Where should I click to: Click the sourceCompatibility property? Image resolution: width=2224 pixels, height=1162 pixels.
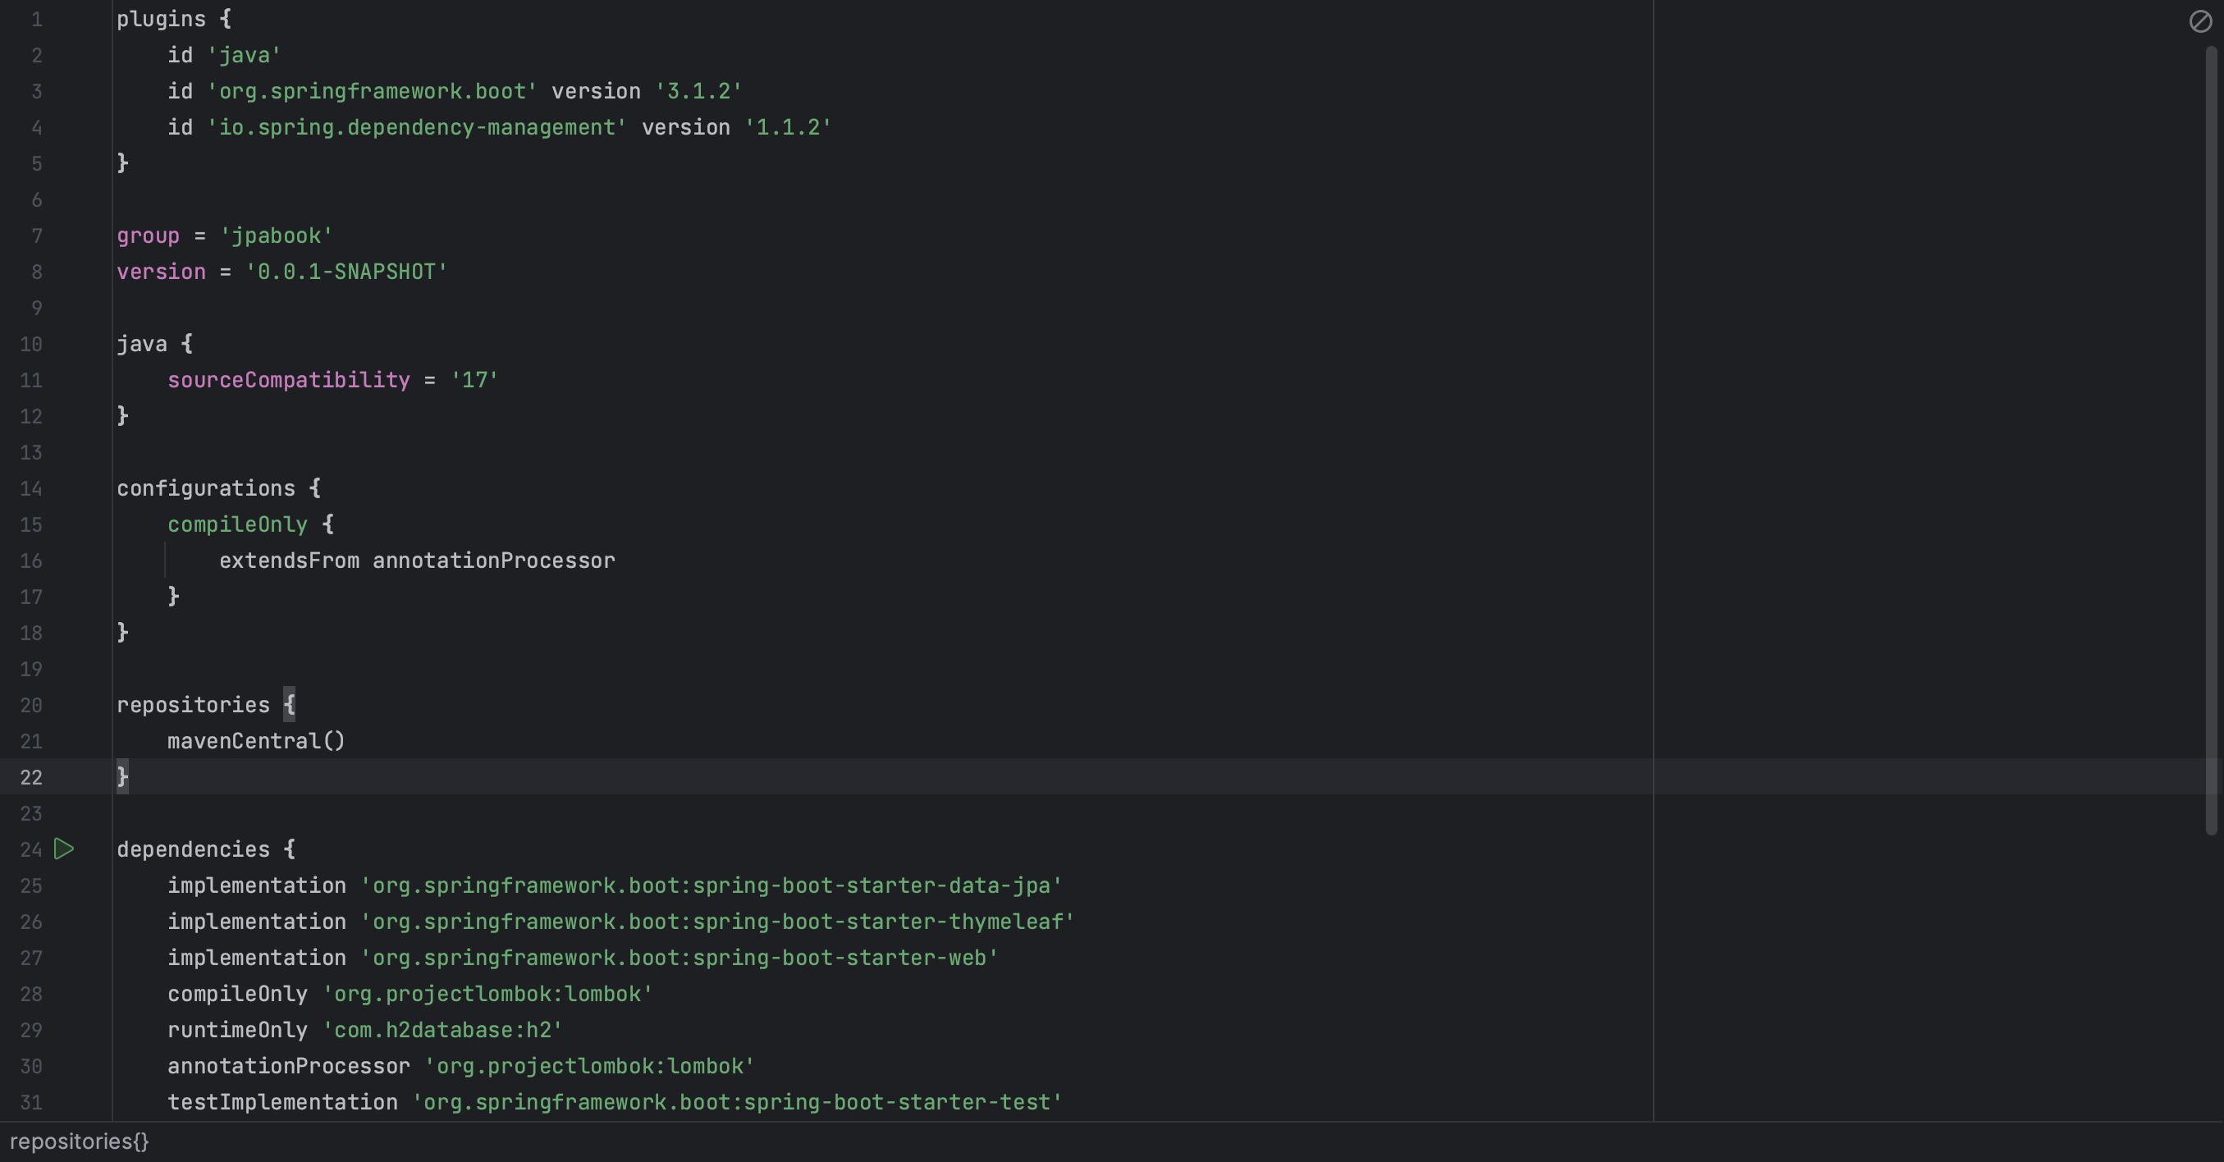(x=288, y=380)
